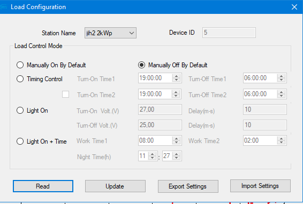Increase Work Time1 with up arrow
This screenshot has height=204, width=303.
pos(177,138)
